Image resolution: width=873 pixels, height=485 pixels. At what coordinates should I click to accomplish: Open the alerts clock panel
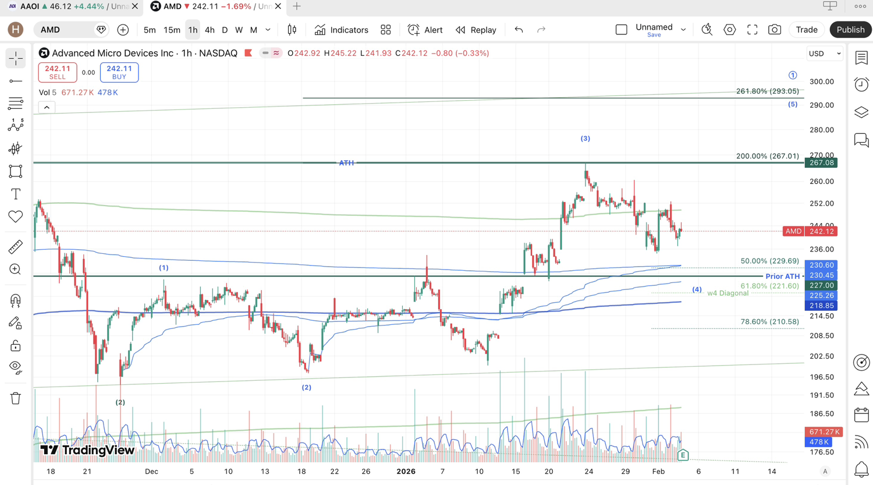coord(861,84)
